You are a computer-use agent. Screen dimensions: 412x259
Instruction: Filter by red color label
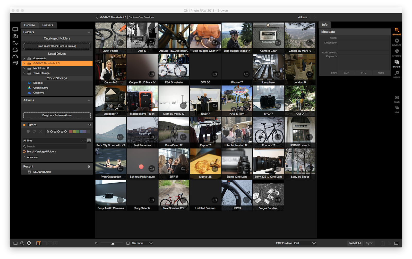pos(71,132)
